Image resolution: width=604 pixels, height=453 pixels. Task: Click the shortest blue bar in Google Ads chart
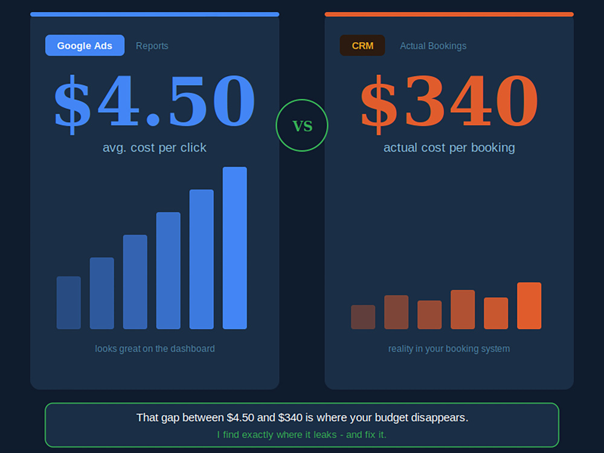[x=69, y=303]
